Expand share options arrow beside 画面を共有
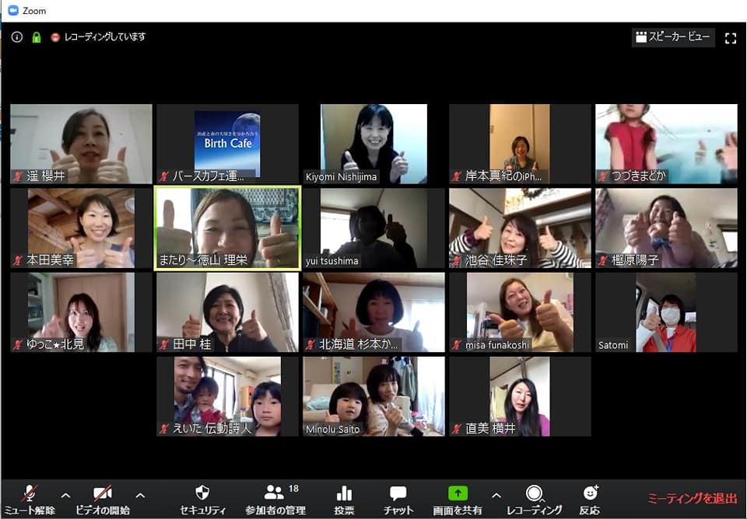The width and height of the screenshot is (747, 519). click(x=496, y=495)
